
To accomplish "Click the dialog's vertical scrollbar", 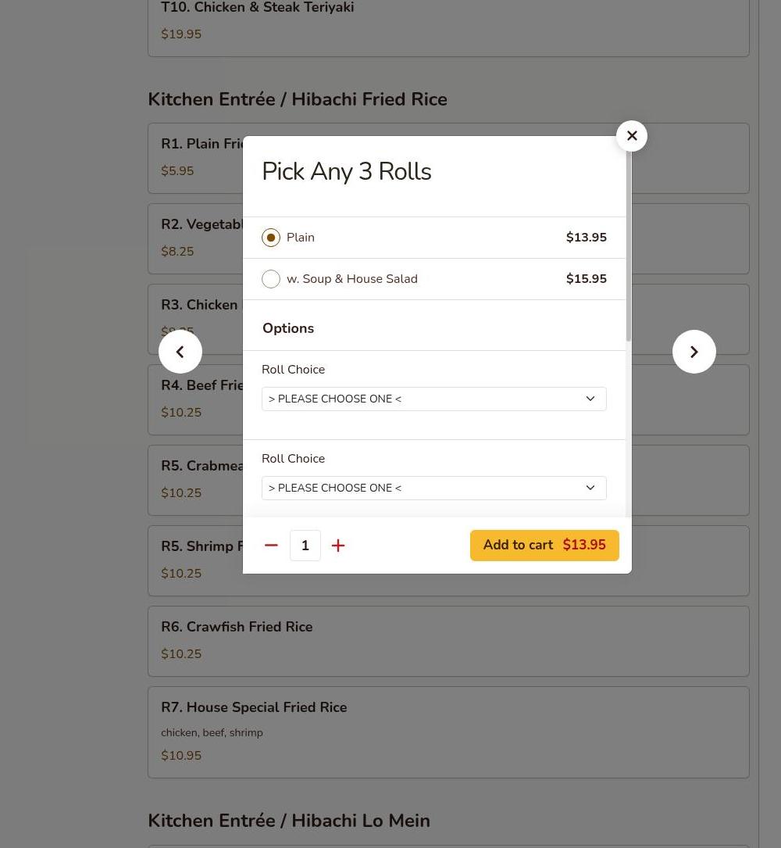I will [x=628, y=246].
